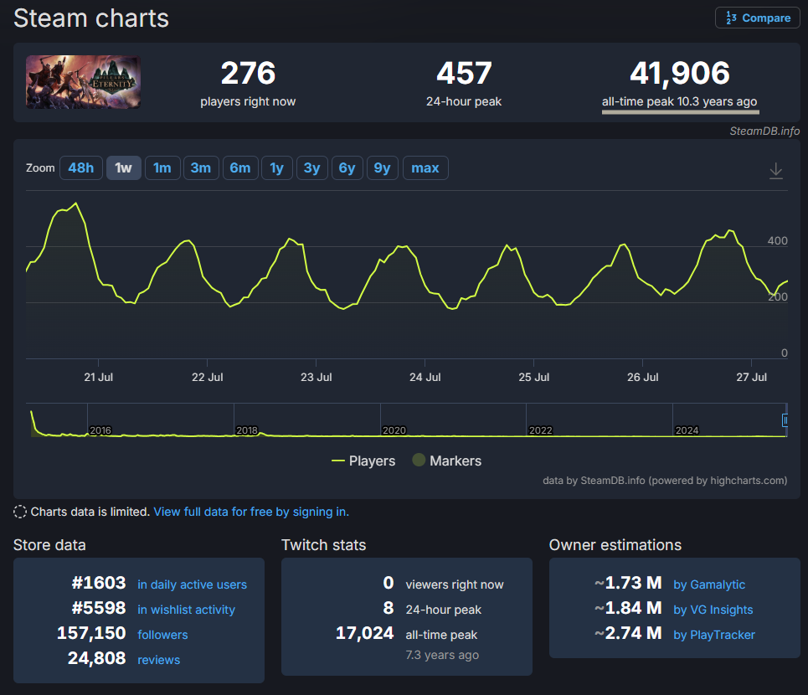Toggle the Players series in legend

pos(363,461)
